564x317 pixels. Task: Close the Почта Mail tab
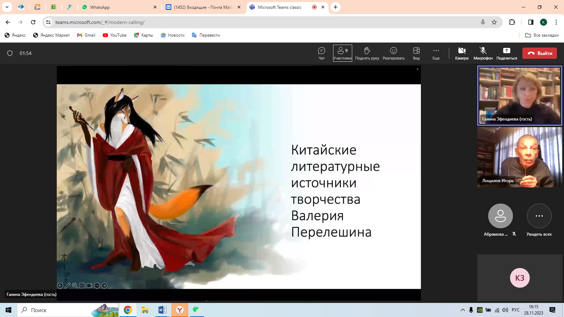(239, 7)
